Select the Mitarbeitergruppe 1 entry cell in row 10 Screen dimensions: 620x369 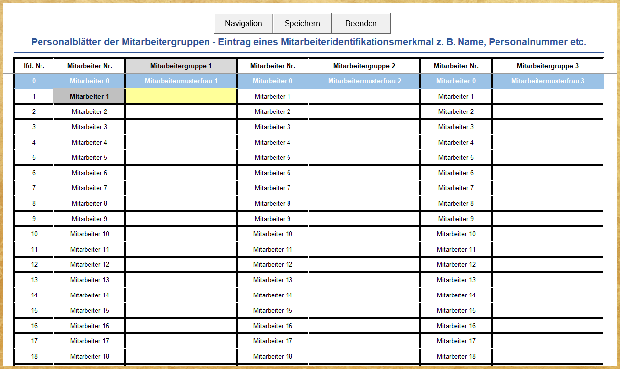pos(181,234)
